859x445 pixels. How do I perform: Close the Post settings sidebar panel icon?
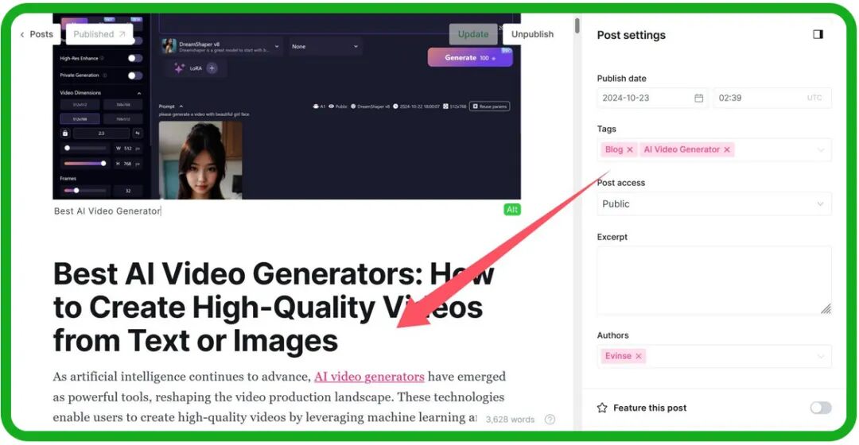click(x=818, y=35)
